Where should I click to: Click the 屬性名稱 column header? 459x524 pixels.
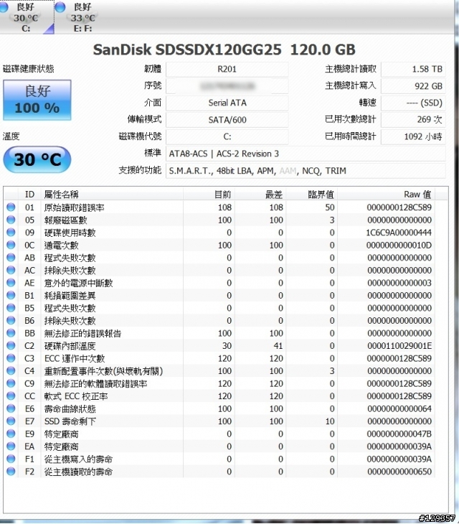[62, 195]
